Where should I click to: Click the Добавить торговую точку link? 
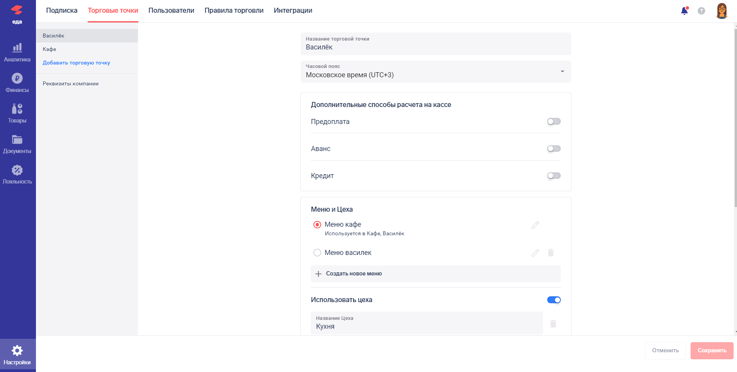[x=77, y=63]
